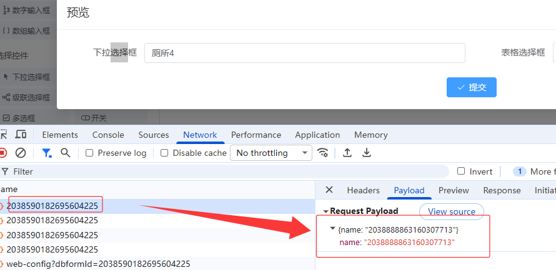The width and height of the screenshot is (556, 270).
Task: Click the stop recording network log icon
Action: pyautogui.click(x=2, y=153)
